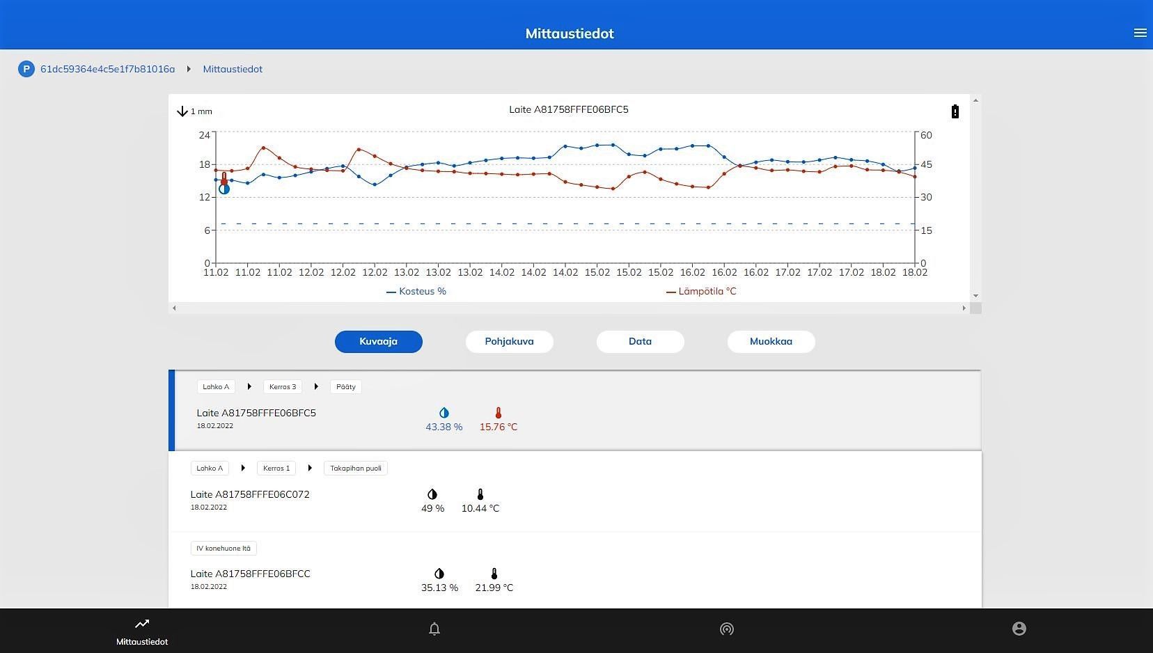
Task: Click the Pääty location tag
Action: coord(346,386)
